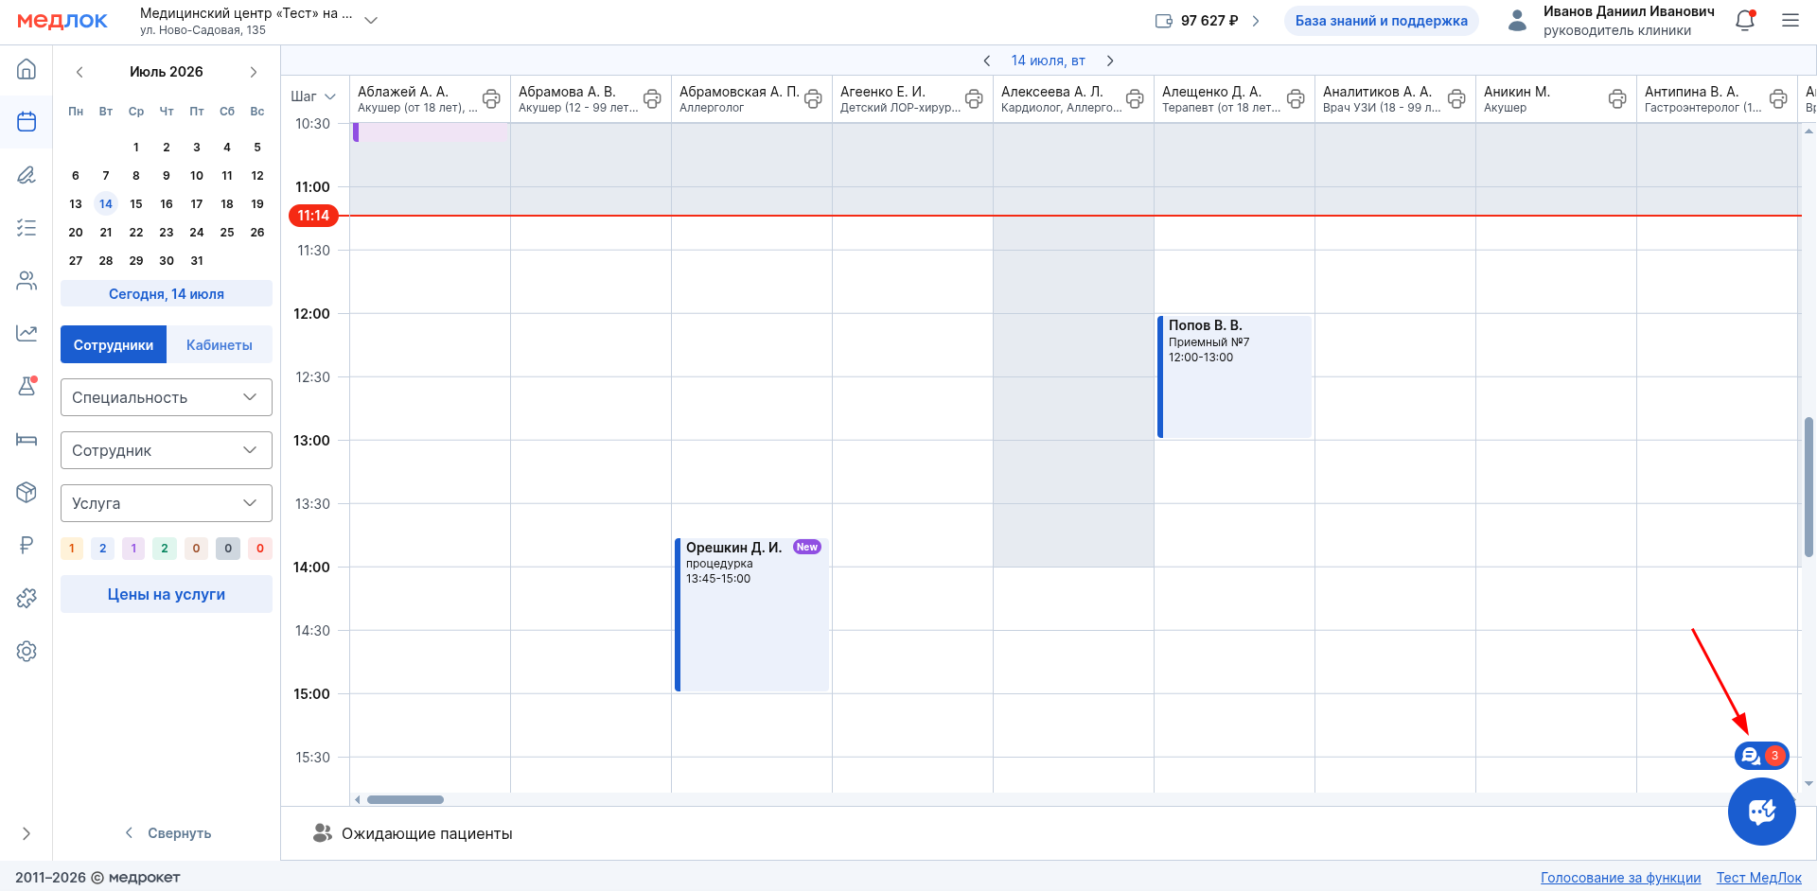Open notifications bell icon
This screenshot has height=891, width=1817.
pyautogui.click(x=1745, y=21)
